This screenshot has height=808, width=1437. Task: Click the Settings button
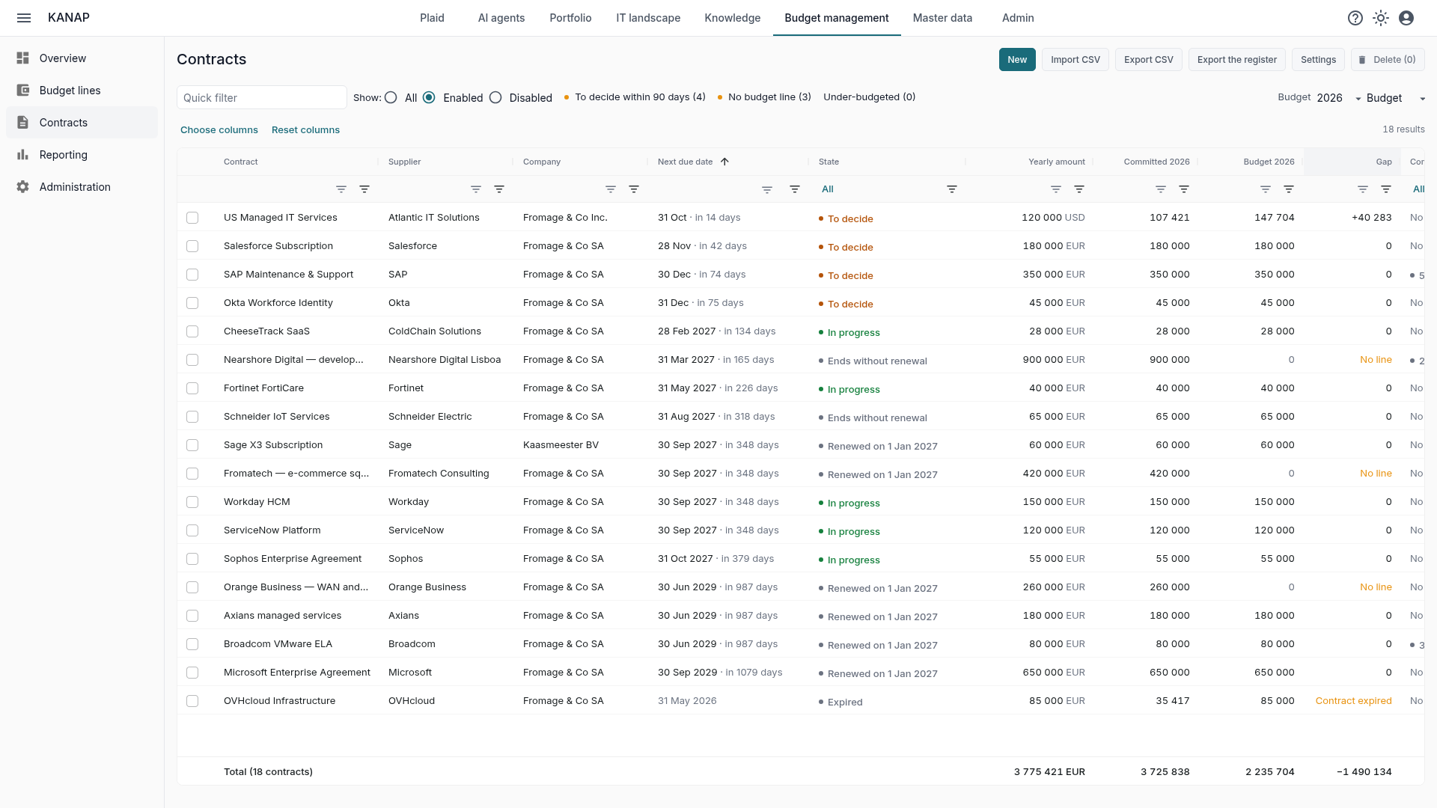tap(1318, 60)
